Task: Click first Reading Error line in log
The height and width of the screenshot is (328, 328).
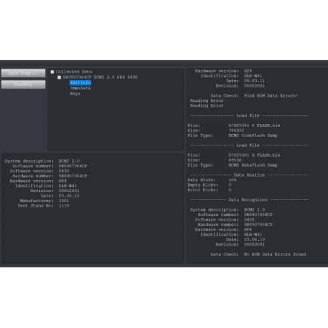Action: point(207,101)
